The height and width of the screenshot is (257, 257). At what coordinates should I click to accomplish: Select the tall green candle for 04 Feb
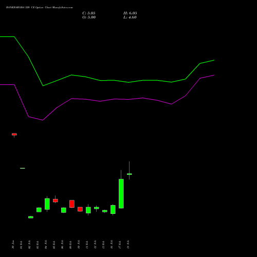tap(47, 204)
